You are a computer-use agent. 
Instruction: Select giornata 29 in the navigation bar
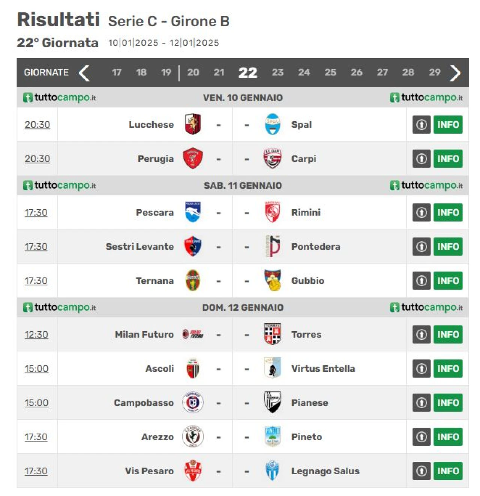[x=435, y=72]
